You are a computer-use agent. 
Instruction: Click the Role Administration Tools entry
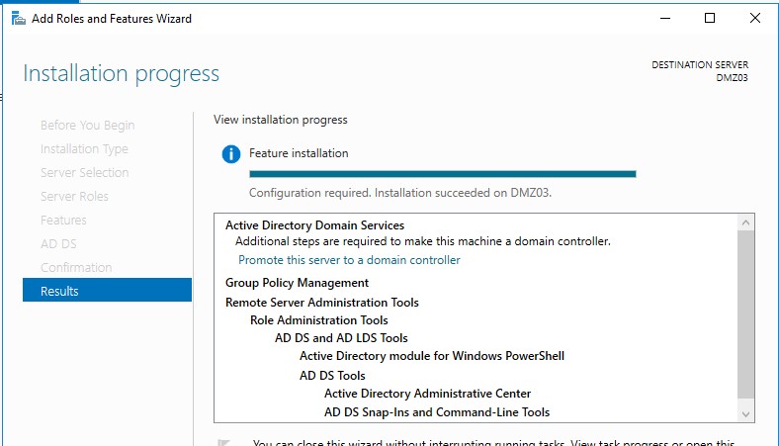tap(319, 320)
